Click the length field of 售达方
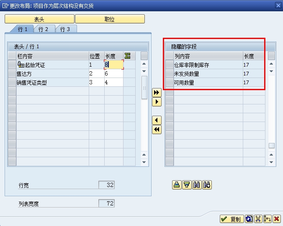This screenshot has width=283, height=226. click(x=114, y=73)
